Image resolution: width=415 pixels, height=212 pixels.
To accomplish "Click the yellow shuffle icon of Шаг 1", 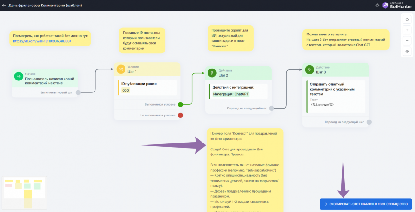I will (121, 69).
